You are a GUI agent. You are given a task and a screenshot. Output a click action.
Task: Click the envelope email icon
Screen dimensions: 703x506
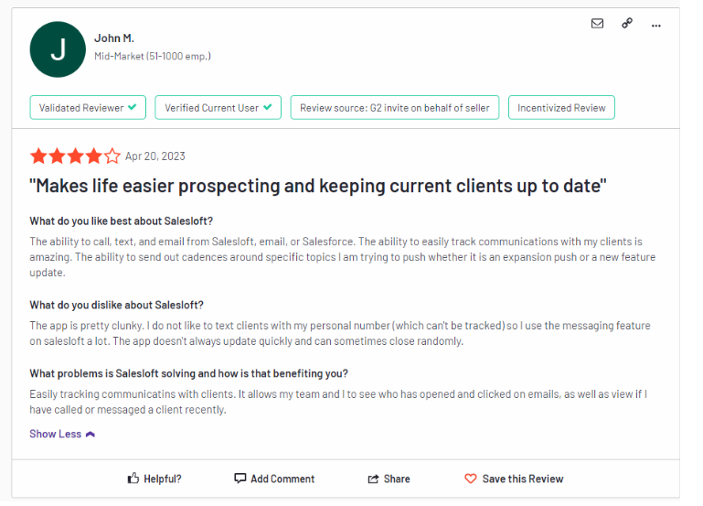tap(597, 23)
